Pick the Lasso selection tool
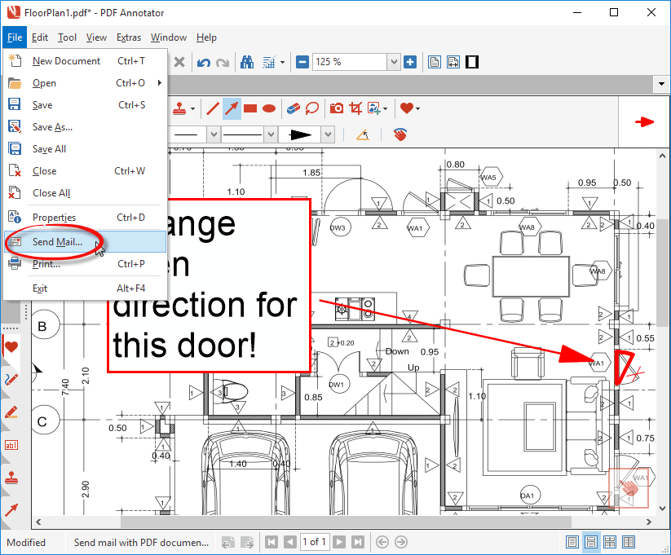Image resolution: width=671 pixels, height=555 pixels. (312, 108)
